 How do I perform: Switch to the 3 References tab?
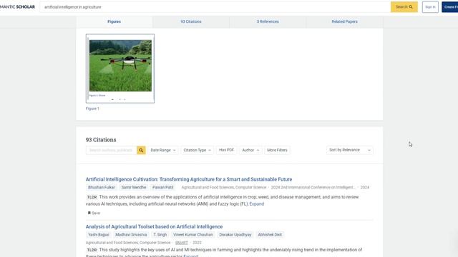coord(268,21)
